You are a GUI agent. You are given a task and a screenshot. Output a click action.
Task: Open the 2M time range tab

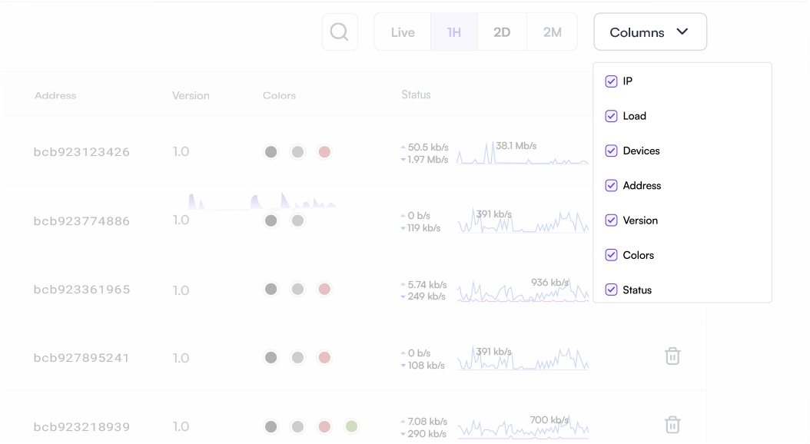551,31
